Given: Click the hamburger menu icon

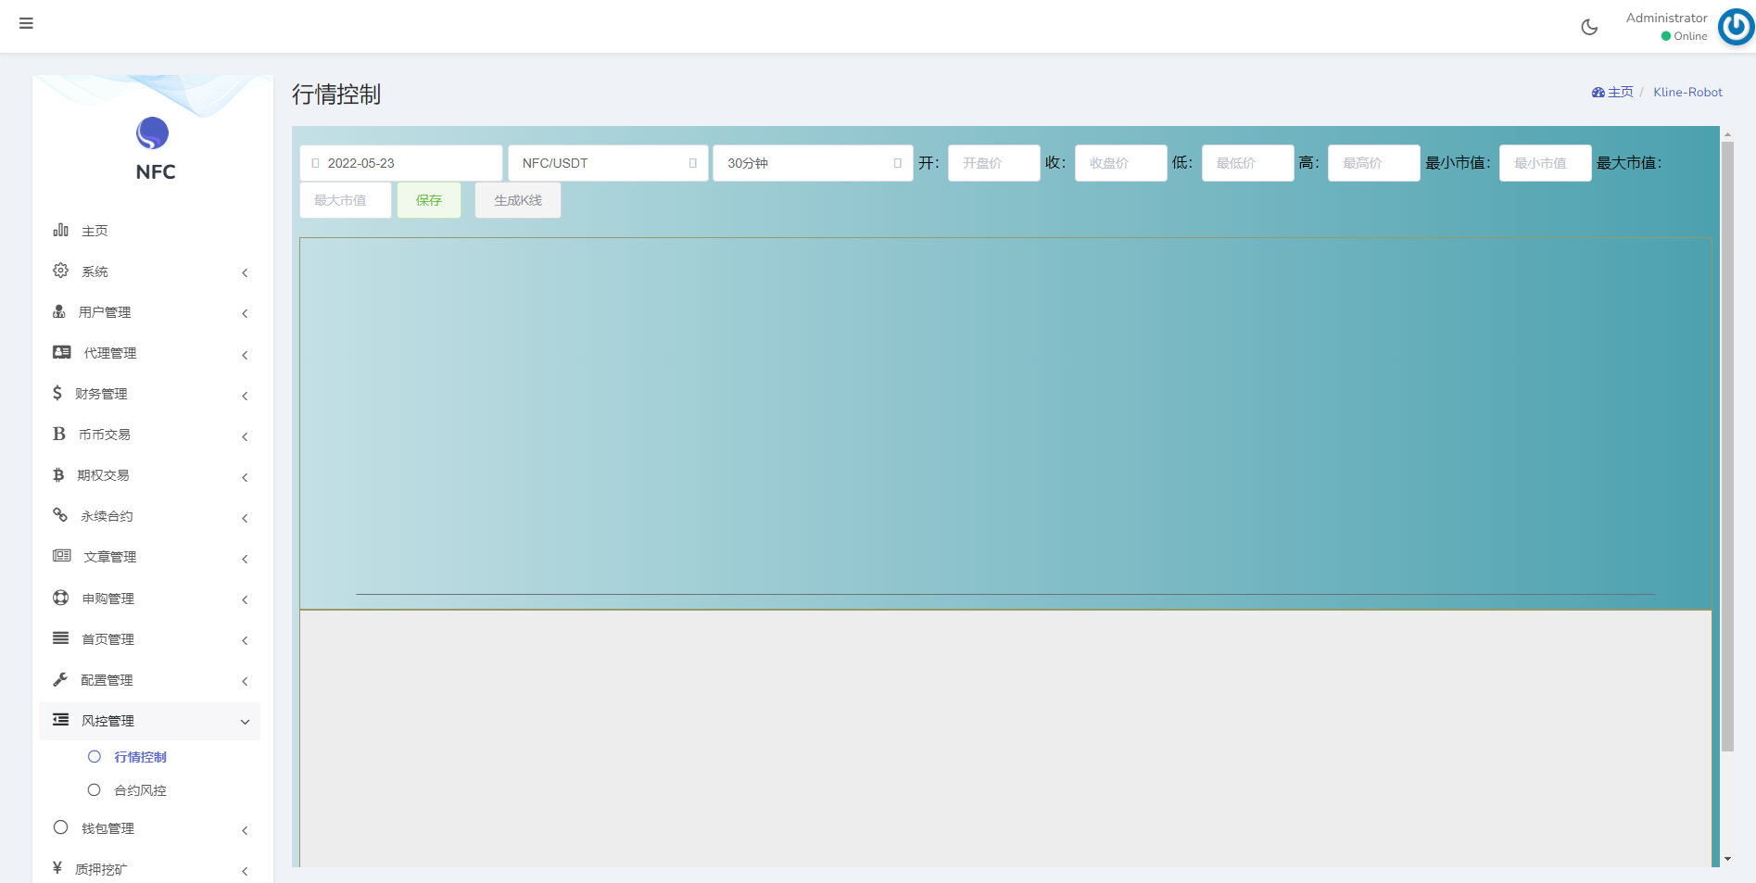Looking at the screenshot, I should (26, 23).
